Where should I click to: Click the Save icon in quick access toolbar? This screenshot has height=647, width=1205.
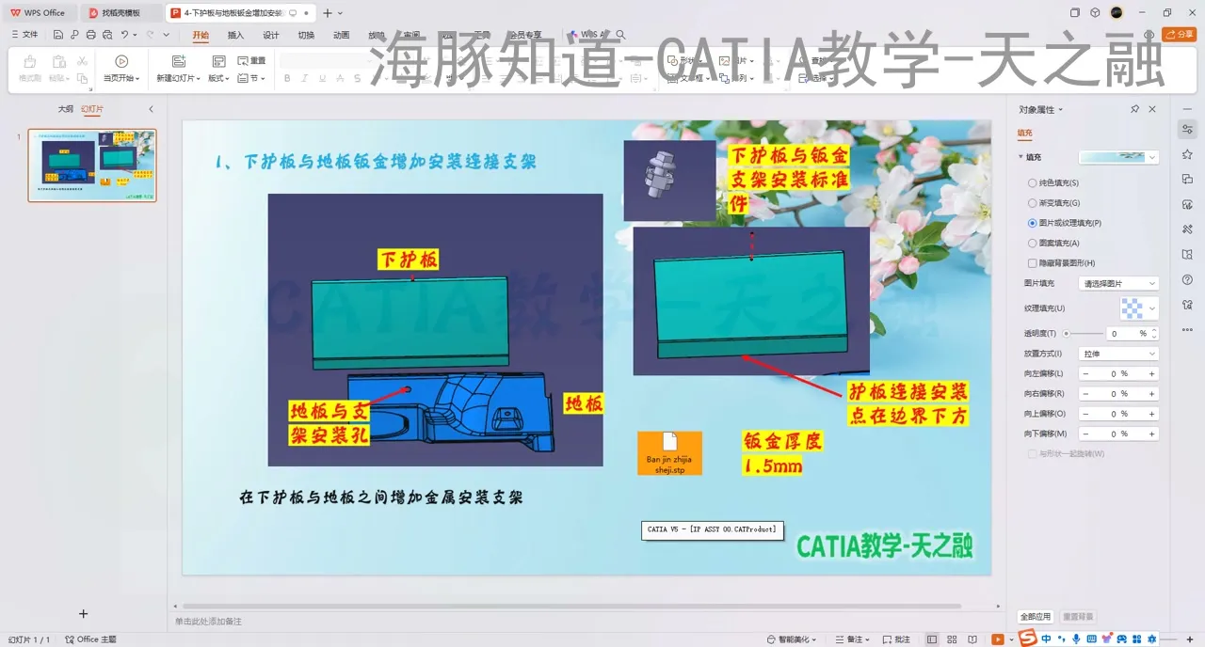(x=58, y=34)
